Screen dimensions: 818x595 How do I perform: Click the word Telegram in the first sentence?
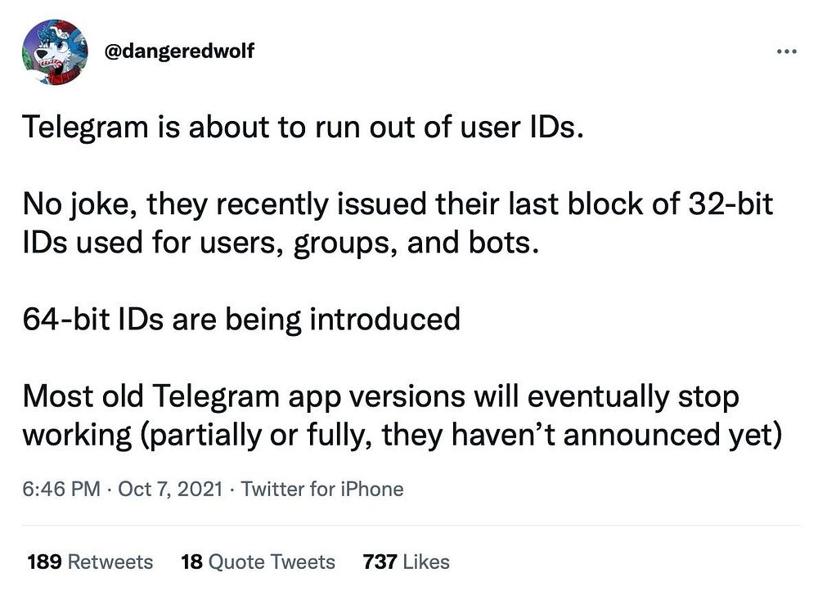[86, 127]
